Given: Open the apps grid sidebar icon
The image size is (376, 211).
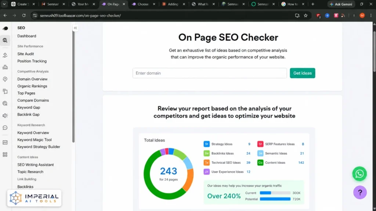Looking at the screenshot, I should point(5,155).
